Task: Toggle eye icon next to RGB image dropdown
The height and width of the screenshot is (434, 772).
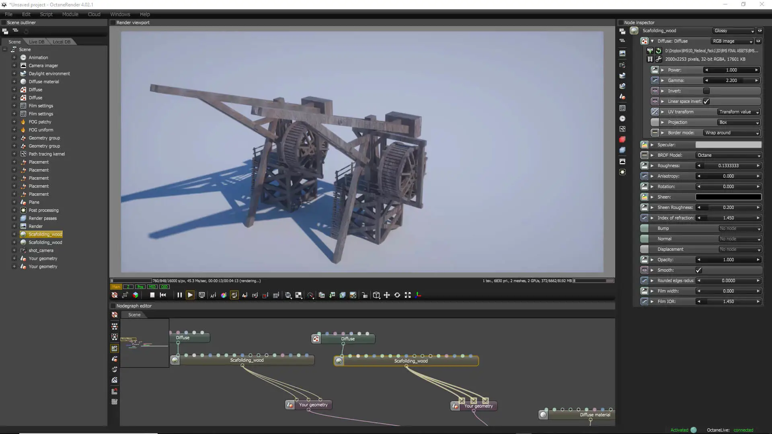Action: pyautogui.click(x=758, y=41)
